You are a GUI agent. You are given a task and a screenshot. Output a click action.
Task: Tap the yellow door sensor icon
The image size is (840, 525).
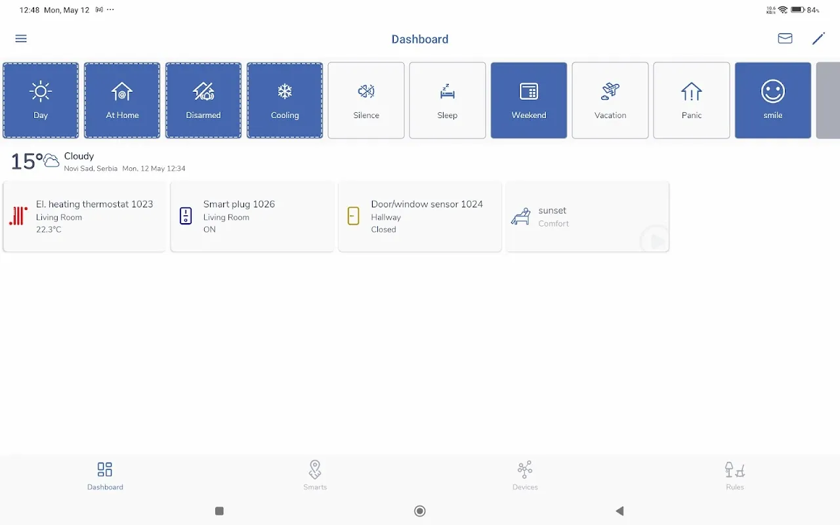coord(353,216)
